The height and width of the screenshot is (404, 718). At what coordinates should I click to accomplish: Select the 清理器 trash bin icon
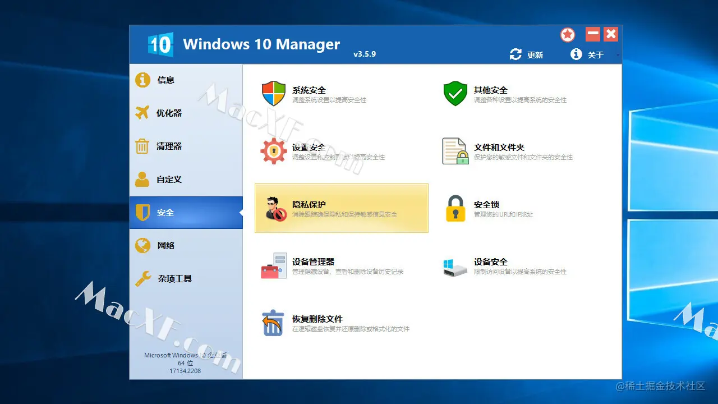[142, 146]
